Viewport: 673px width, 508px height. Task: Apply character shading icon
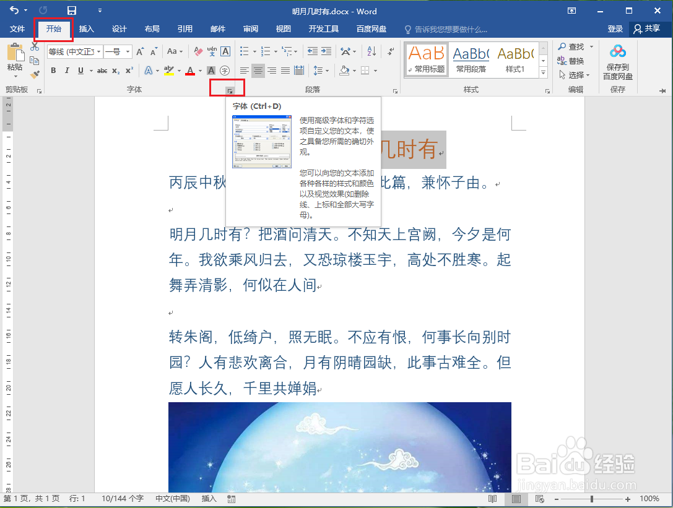[x=211, y=71]
